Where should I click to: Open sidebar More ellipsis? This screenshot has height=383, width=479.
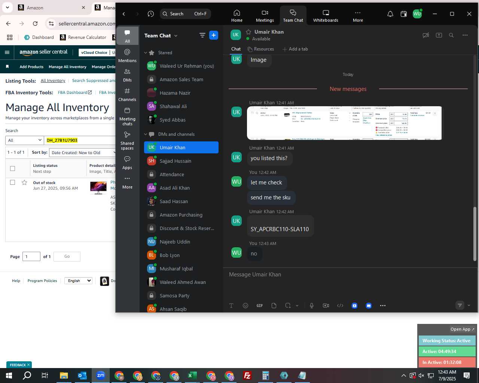pyautogui.click(x=127, y=182)
